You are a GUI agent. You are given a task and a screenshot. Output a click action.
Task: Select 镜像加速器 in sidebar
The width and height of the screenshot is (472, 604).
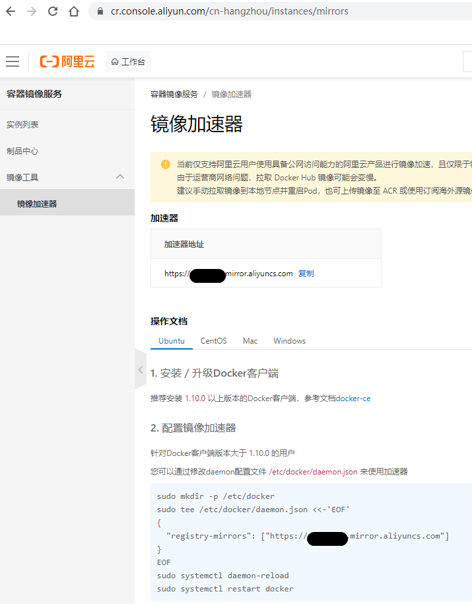37,204
